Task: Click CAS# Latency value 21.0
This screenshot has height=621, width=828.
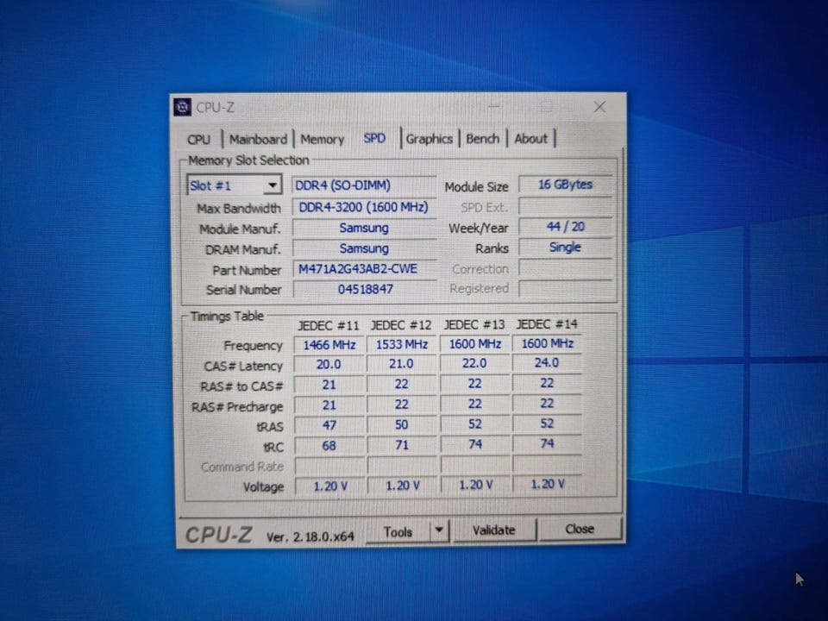Action: [401, 364]
